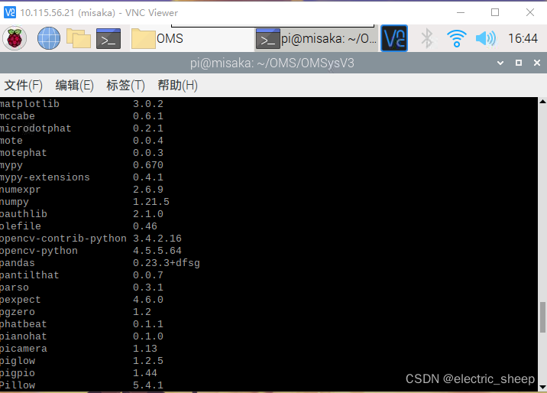The image size is (547, 393).
Task: Open the 帮助(H) menu
Action: (x=177, y=85)
